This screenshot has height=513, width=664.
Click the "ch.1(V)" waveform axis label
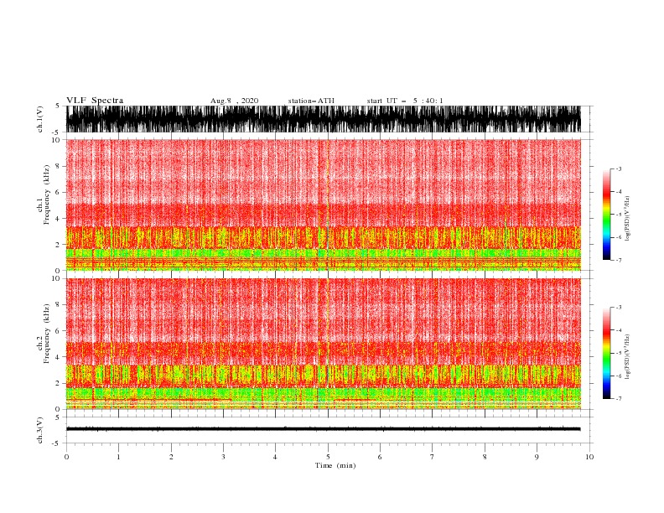click(x=40, y=119)
